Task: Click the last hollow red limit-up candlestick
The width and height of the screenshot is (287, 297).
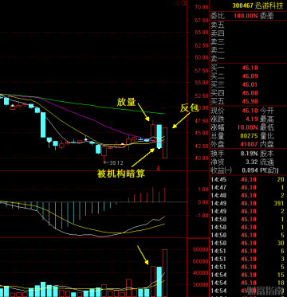Action: point(165,143)
